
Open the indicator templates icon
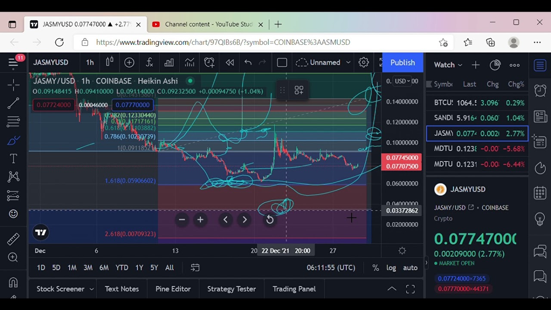tap(189, 63)
